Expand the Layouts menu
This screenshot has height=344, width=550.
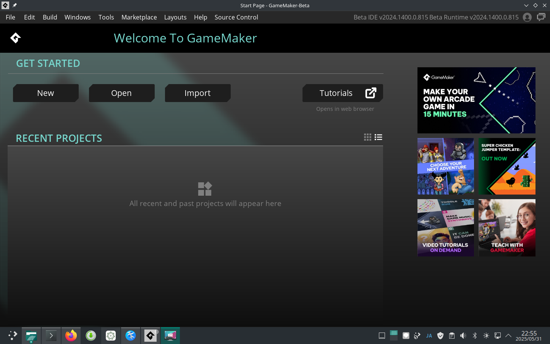175,17
